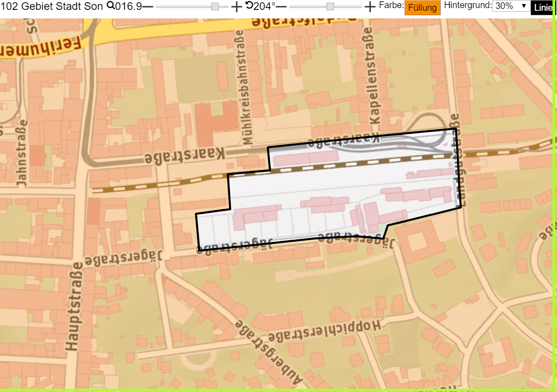Screen dimensions: 557x392
Task: Open the orange Füllung color button
Action: click(422, 8)
